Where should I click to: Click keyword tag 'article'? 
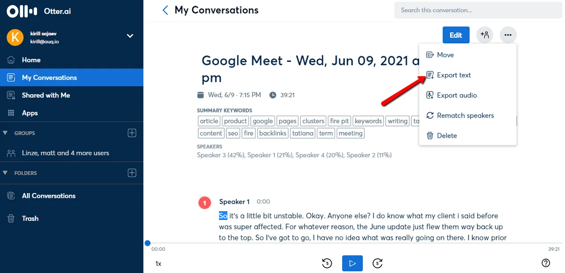pos(209,121)
